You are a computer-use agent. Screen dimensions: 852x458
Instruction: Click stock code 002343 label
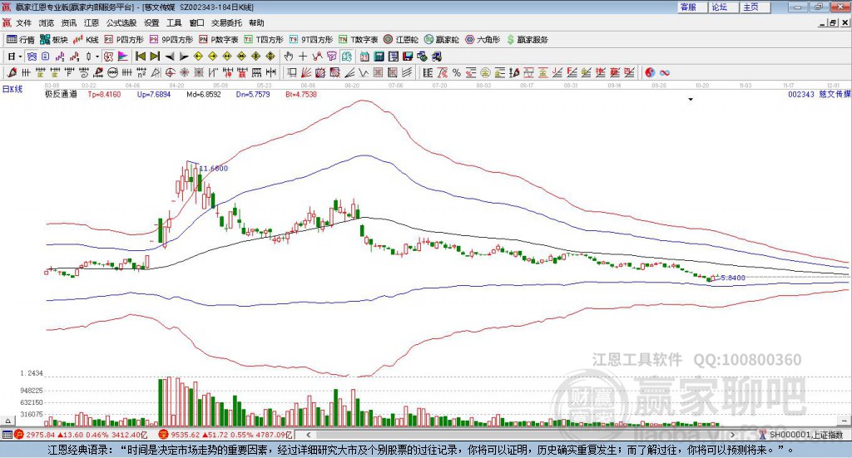point(801,94)
